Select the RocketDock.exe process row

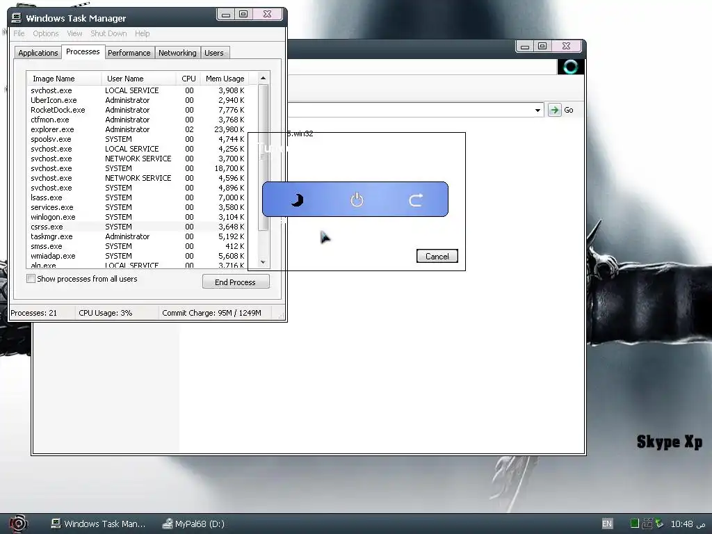point(138,110)
